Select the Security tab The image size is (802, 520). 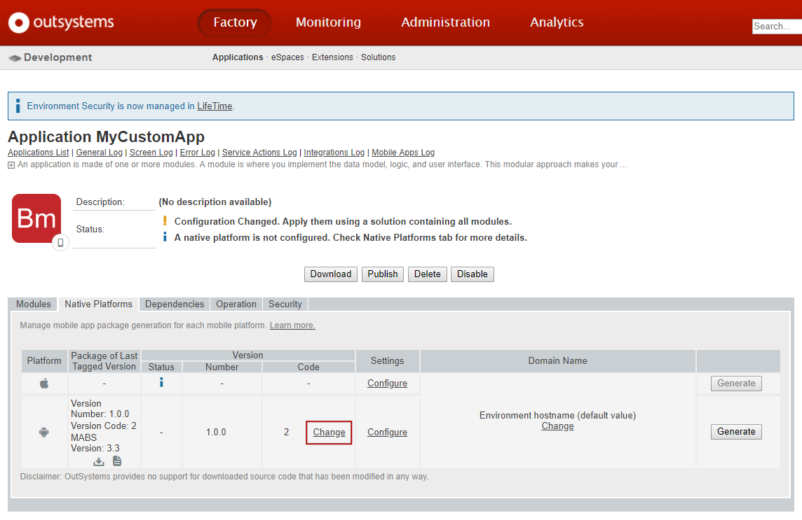coord(285,304)
